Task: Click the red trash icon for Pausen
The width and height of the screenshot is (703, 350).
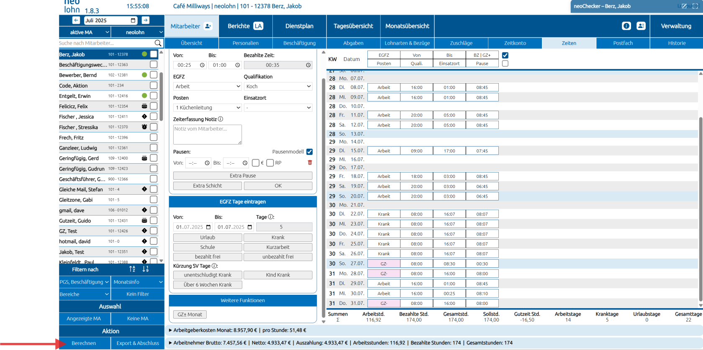Action: [x=310, y=162]
